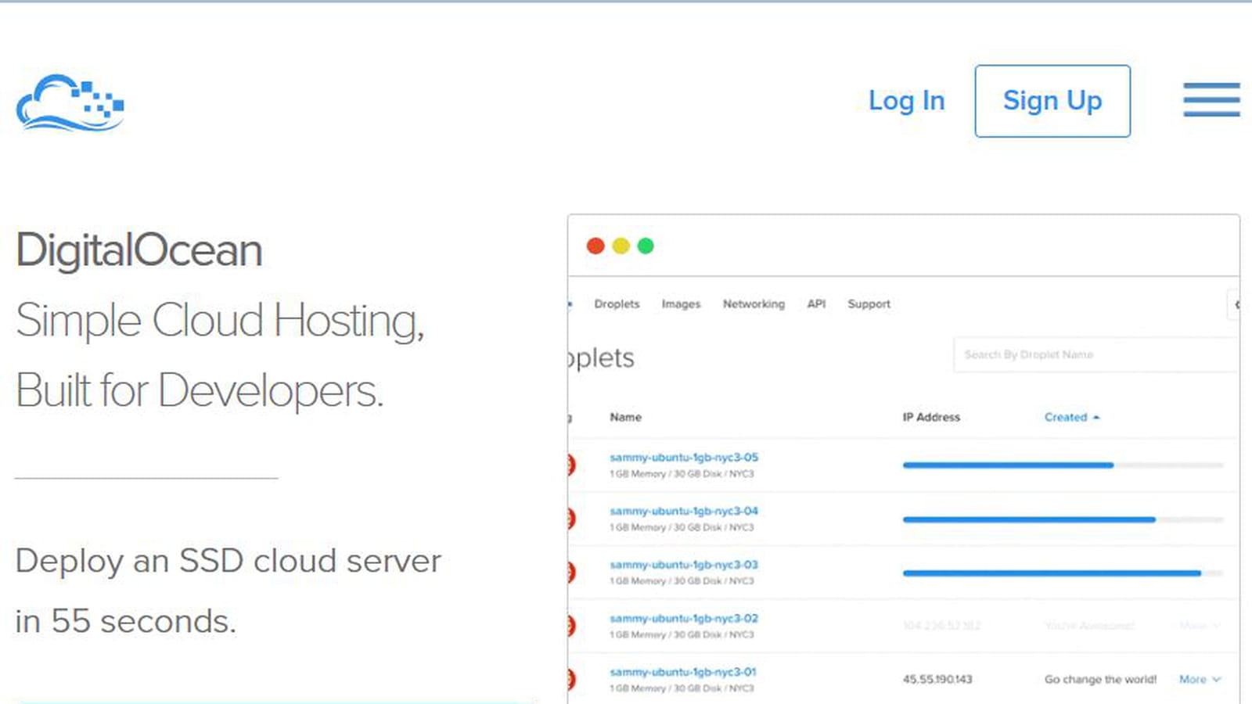Open the Droplets menu item
Viewport: 1252px width, 704px height.
coord(617,304)
